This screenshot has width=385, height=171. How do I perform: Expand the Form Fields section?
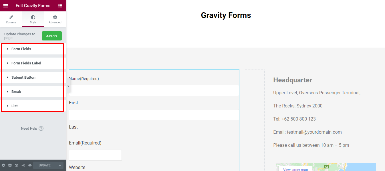(32, 49)
